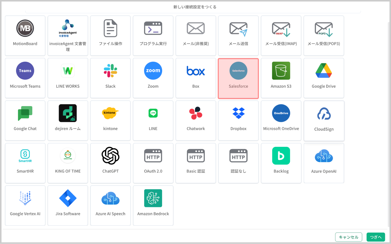Choose the Azure OpenAI tile
Screen dimensions: 391x244
coord(324,163)
